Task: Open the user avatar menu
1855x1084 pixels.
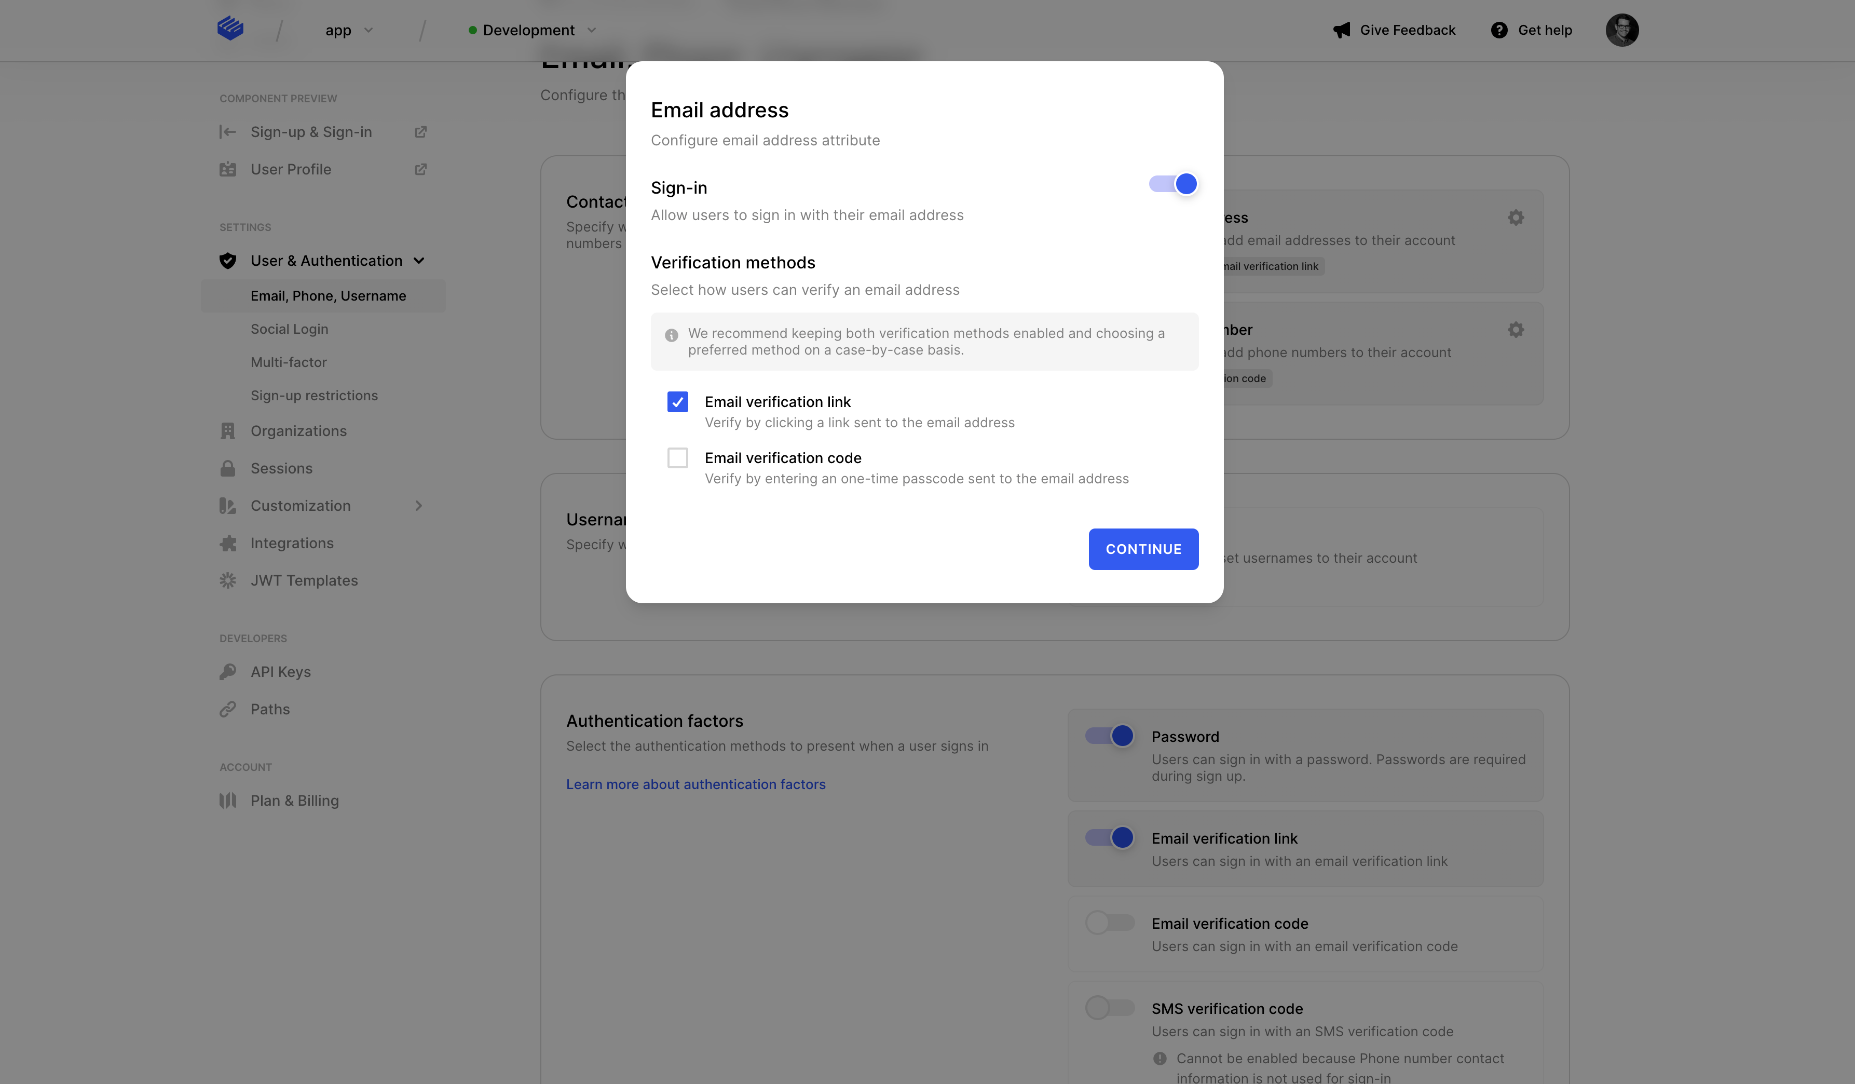Action: pos(1621,30)
